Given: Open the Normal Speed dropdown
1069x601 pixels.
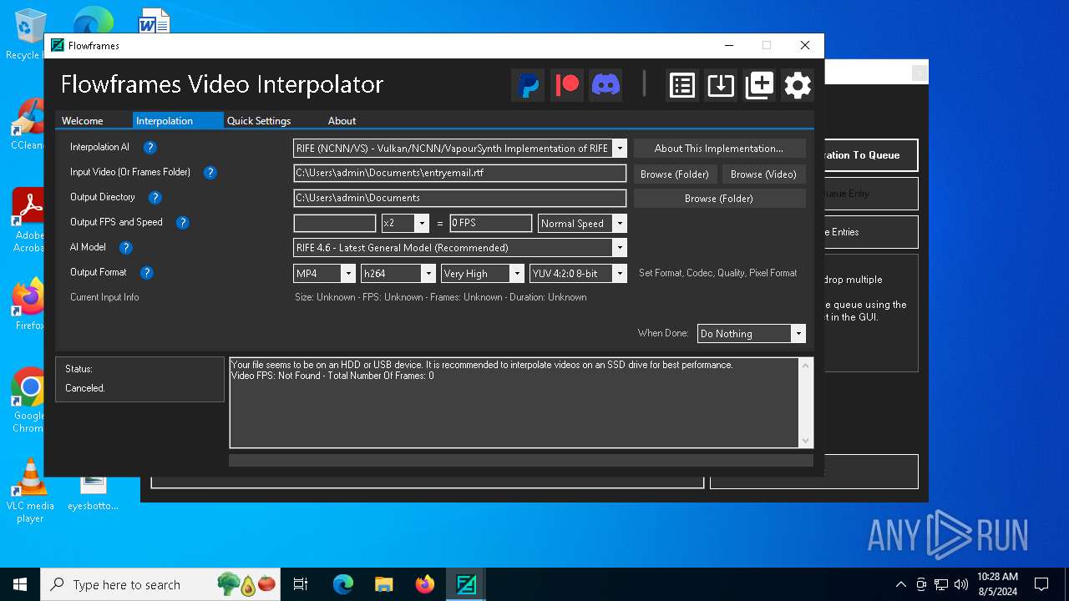Looking at the screenshot, I should 620,224.
